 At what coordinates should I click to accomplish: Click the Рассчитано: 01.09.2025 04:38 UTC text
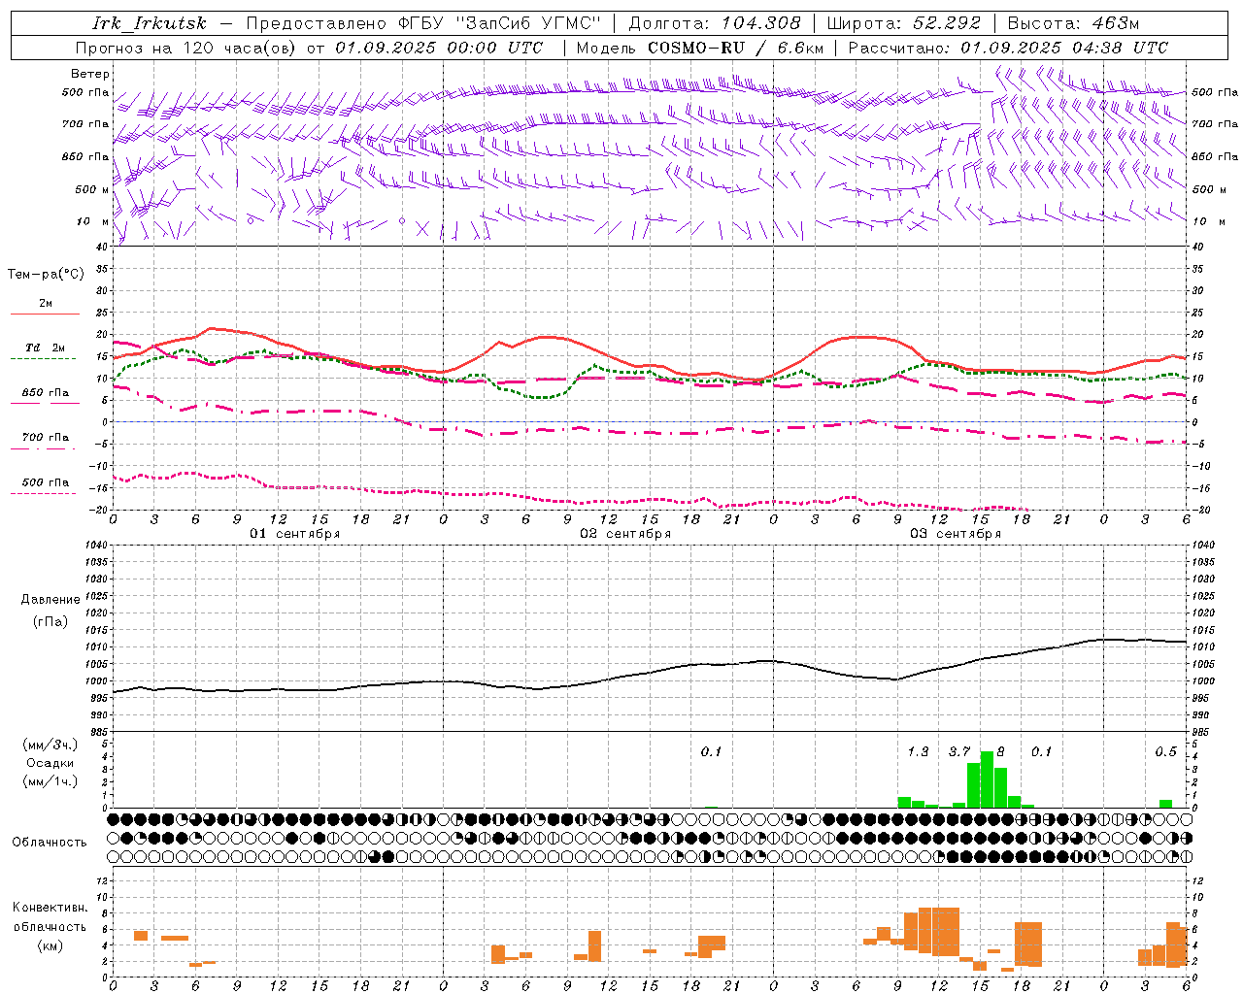coord(1008,48)
